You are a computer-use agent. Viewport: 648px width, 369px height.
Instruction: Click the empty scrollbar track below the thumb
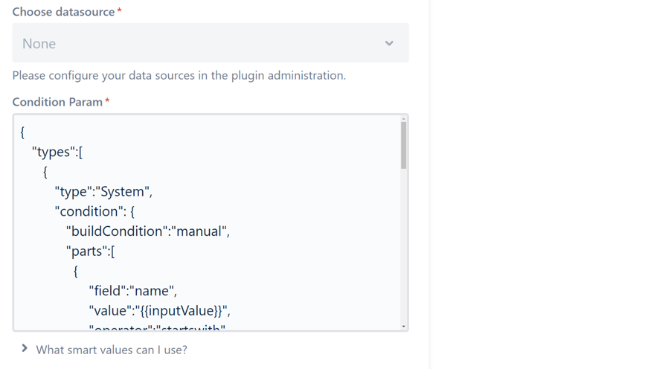[x=404, y=246]
